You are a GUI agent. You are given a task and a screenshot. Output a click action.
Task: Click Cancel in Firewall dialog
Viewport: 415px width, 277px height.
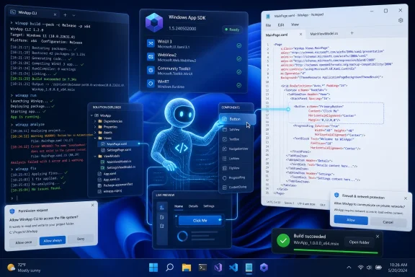388,222
